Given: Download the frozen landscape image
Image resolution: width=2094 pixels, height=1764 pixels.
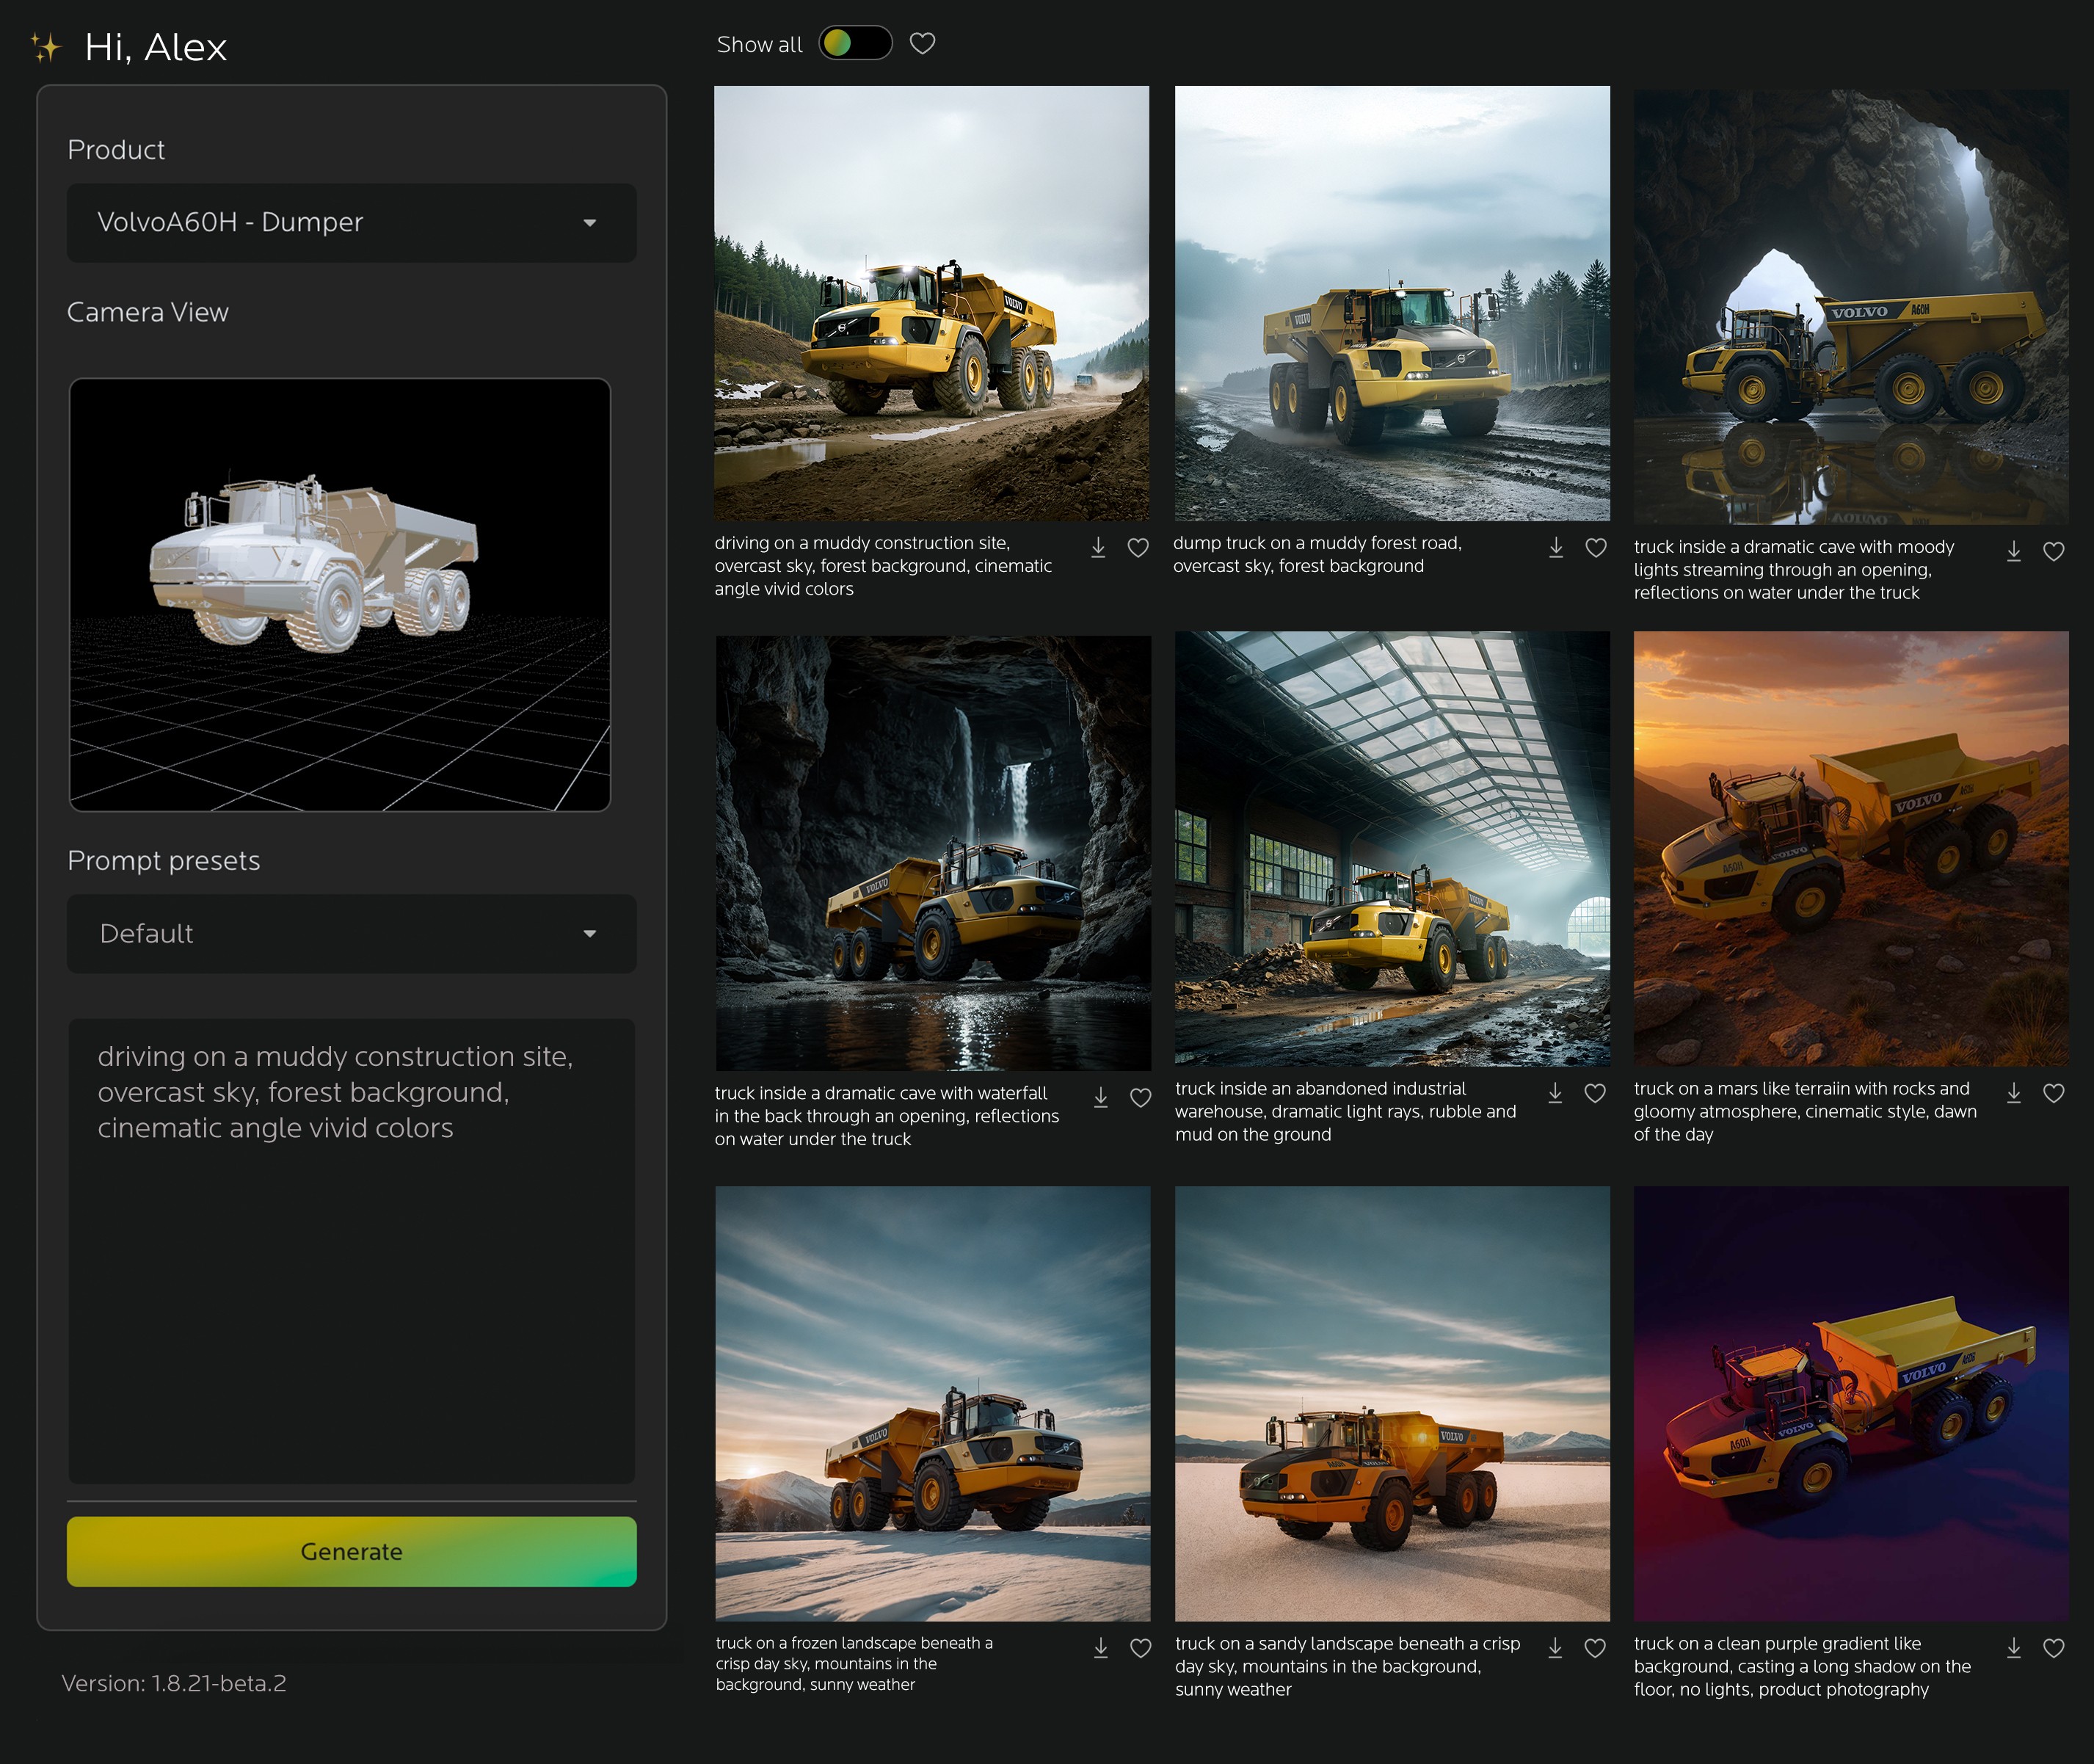Looking at the screenshot, I should (x=1100, y=1647).
